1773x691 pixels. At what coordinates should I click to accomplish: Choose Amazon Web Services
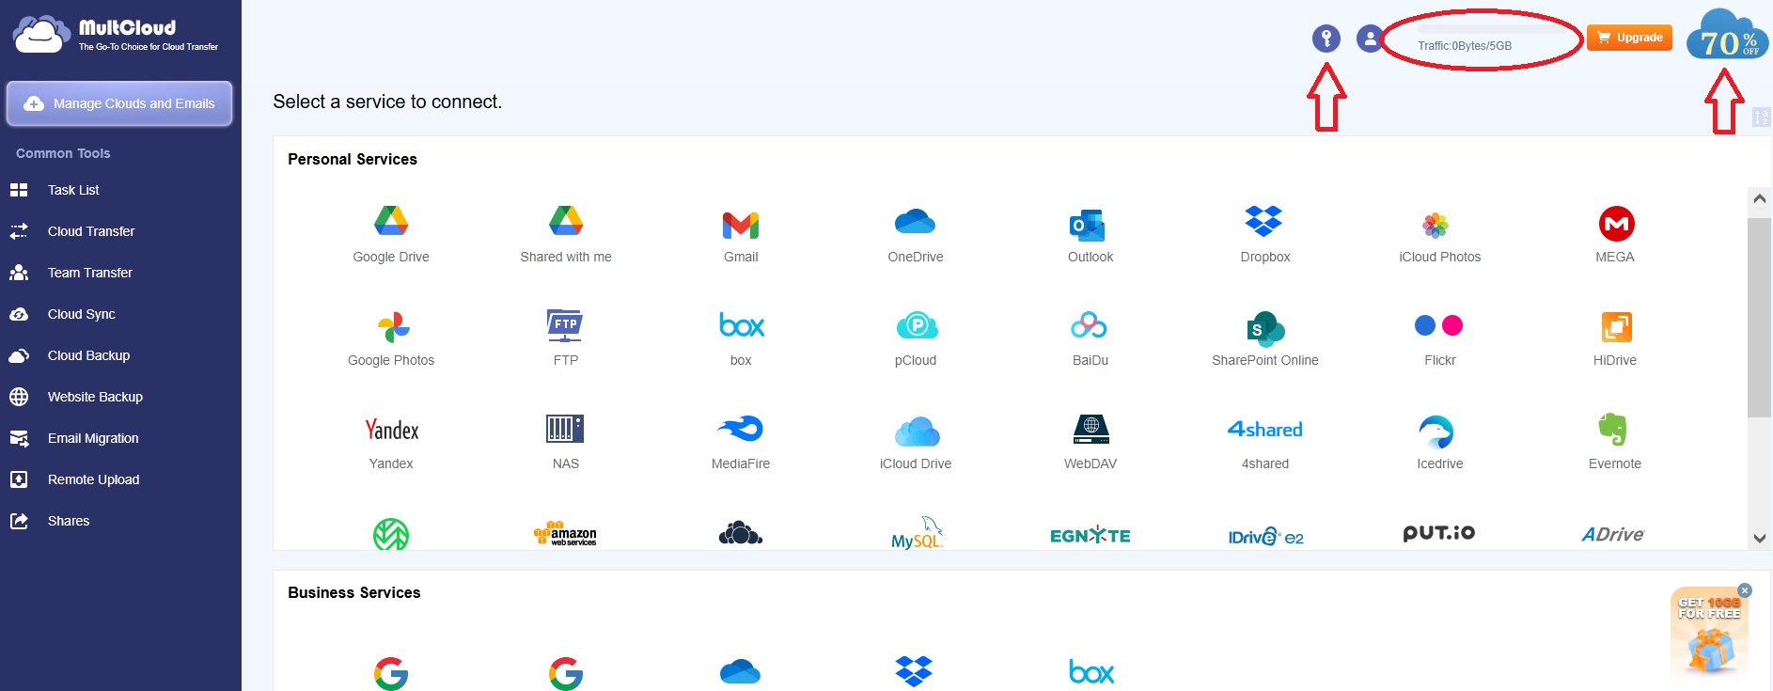point(566,534)
